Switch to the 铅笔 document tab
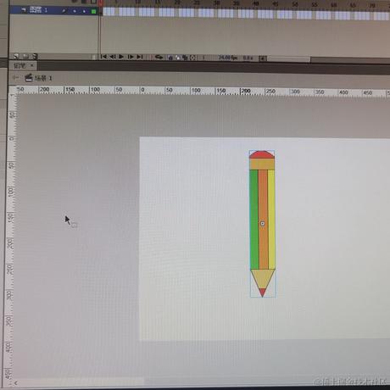Screen dimensions: 390x390 pyautogui.click(x=20, y=66)
